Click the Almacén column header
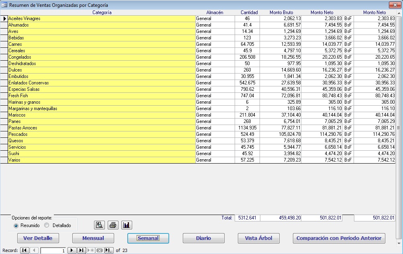403x254 pixels. pyautogui.click(x=215, y=12)
